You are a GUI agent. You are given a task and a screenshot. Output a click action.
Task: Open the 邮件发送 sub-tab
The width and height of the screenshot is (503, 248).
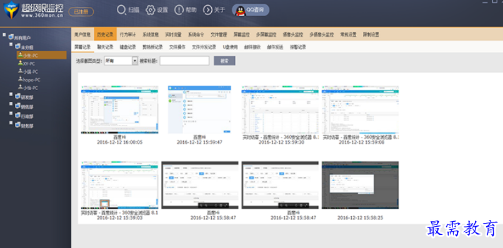coord(275,47)
